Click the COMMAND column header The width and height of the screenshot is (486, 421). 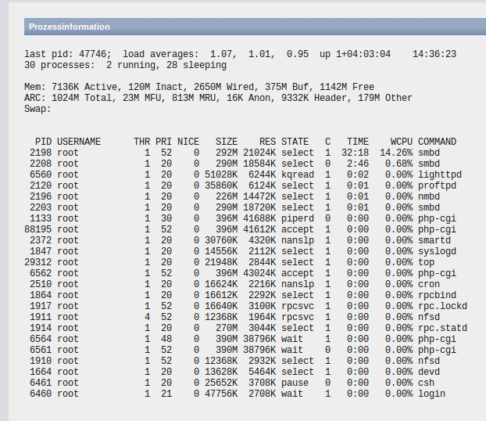(x=438, y=142)
